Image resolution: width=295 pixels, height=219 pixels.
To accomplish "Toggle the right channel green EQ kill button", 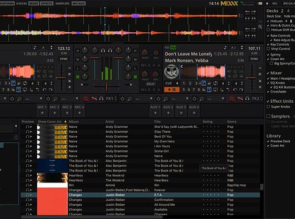I will coord(135,77).
